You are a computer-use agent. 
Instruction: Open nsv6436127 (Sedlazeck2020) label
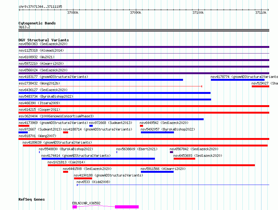[x=43, y=90]
